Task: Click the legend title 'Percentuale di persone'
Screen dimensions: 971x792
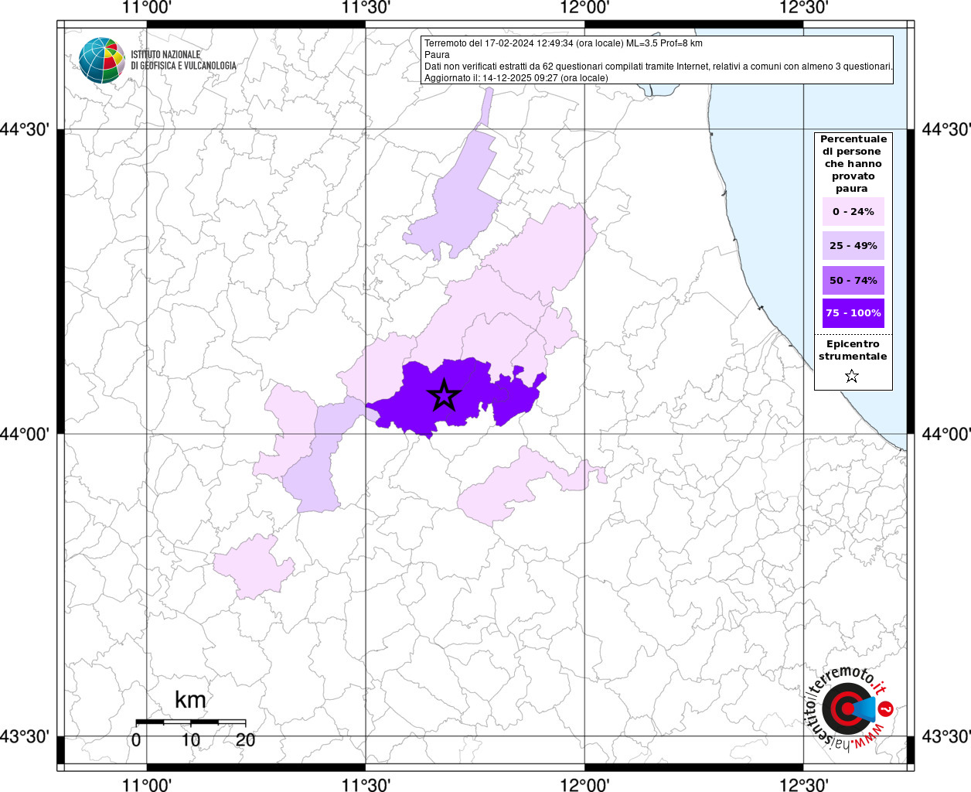Action: pyautogui.click(x=853, y=163)
